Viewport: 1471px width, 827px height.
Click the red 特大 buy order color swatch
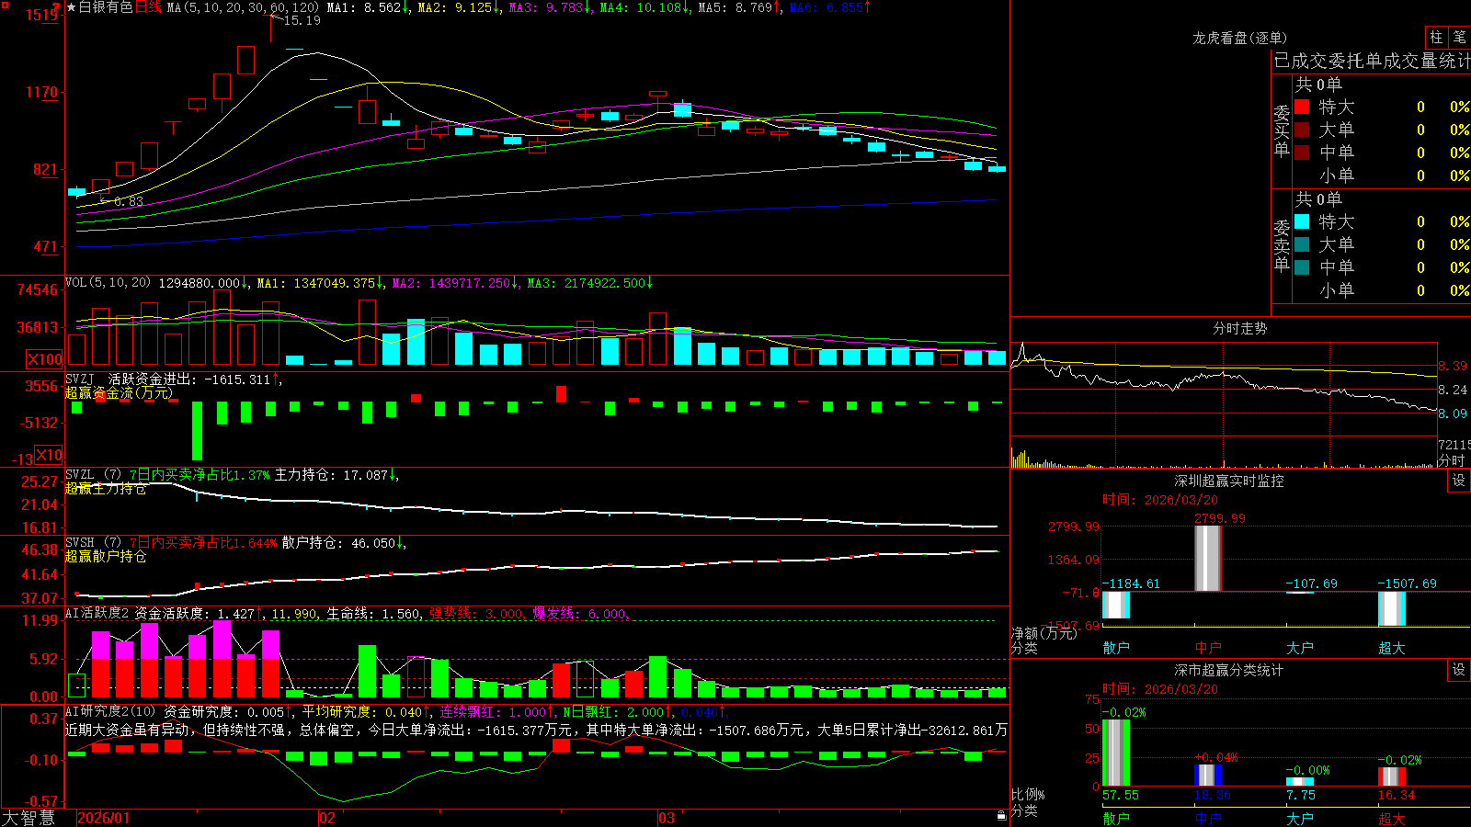click(x=1302, y=107)
